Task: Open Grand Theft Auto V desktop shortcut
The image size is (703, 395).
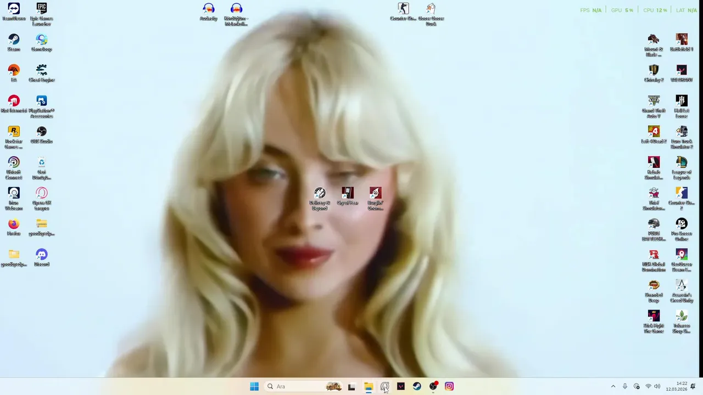Action: (654, 106)
